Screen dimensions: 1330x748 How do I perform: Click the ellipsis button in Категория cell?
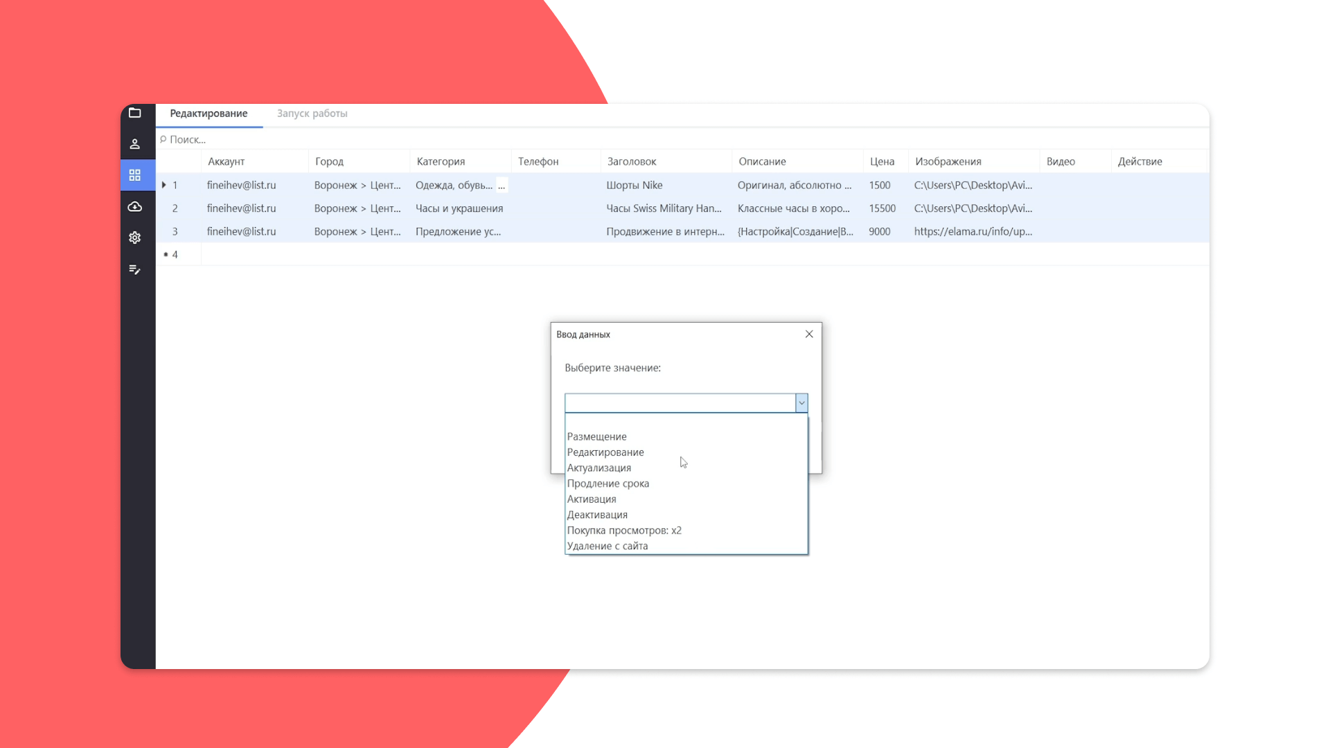coord(502,186)
